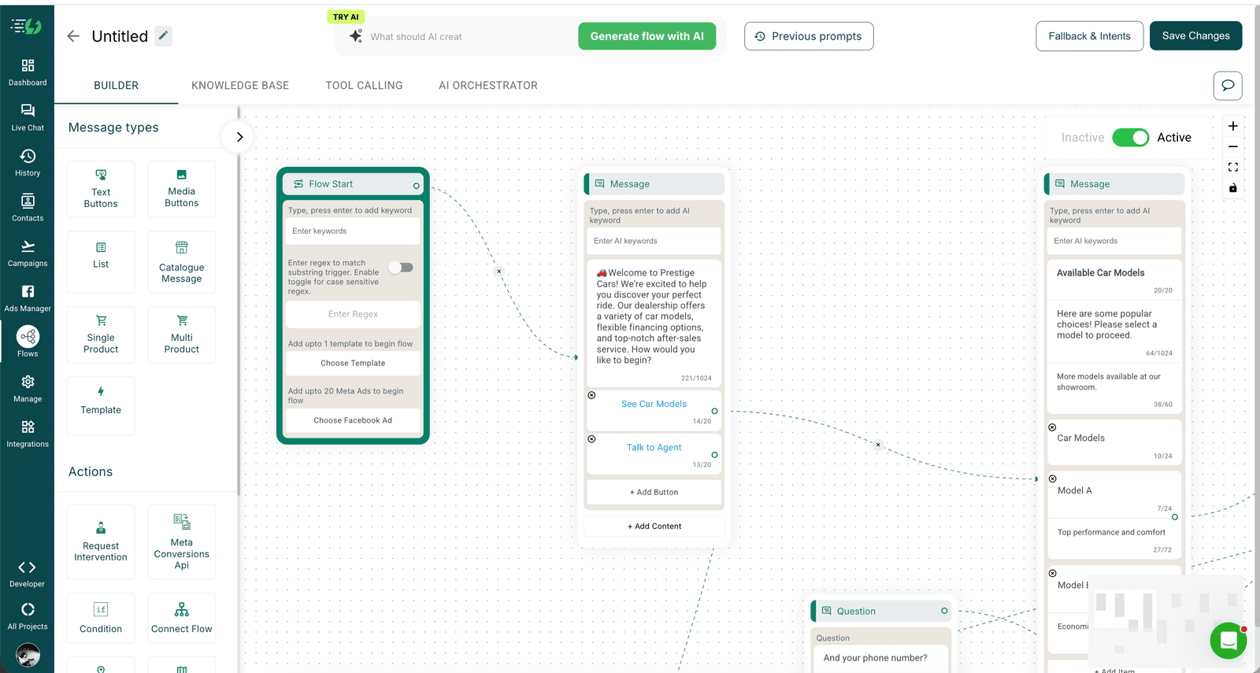This screenshot has width=1260, height=673.
Task: Open Integrations in sidebar
Action: (28, 434)
